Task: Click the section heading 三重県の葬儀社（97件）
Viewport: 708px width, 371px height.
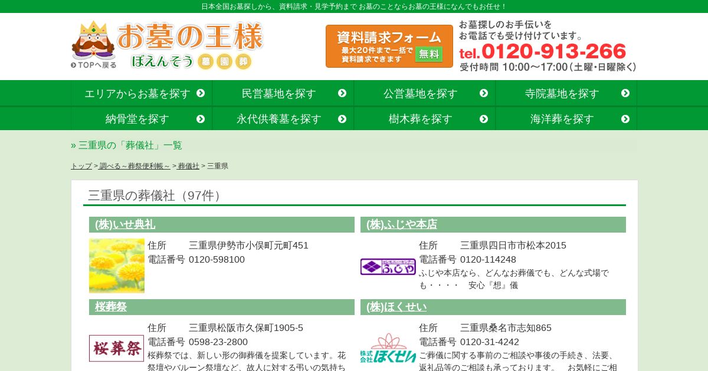Action: 157,196
